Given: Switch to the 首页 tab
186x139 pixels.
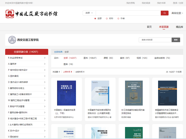Looking at the screenshot, I should 149,27.
